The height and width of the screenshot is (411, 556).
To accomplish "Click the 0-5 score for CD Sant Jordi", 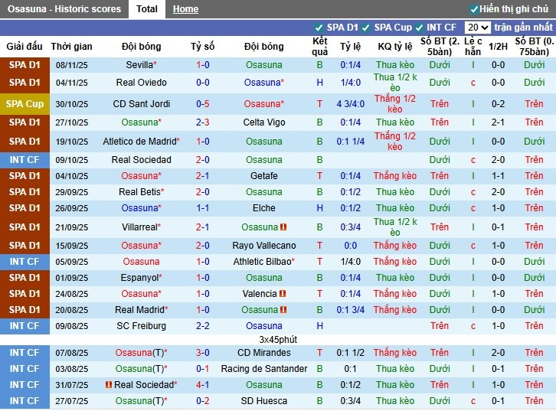I will [x=203, y=104].
